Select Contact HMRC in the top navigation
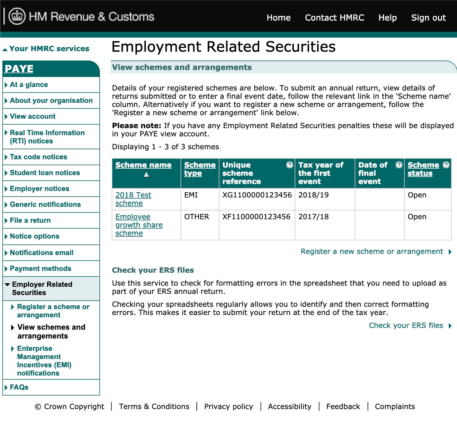The width and height of the screenshot is (457, 439). tap(334, 18)
